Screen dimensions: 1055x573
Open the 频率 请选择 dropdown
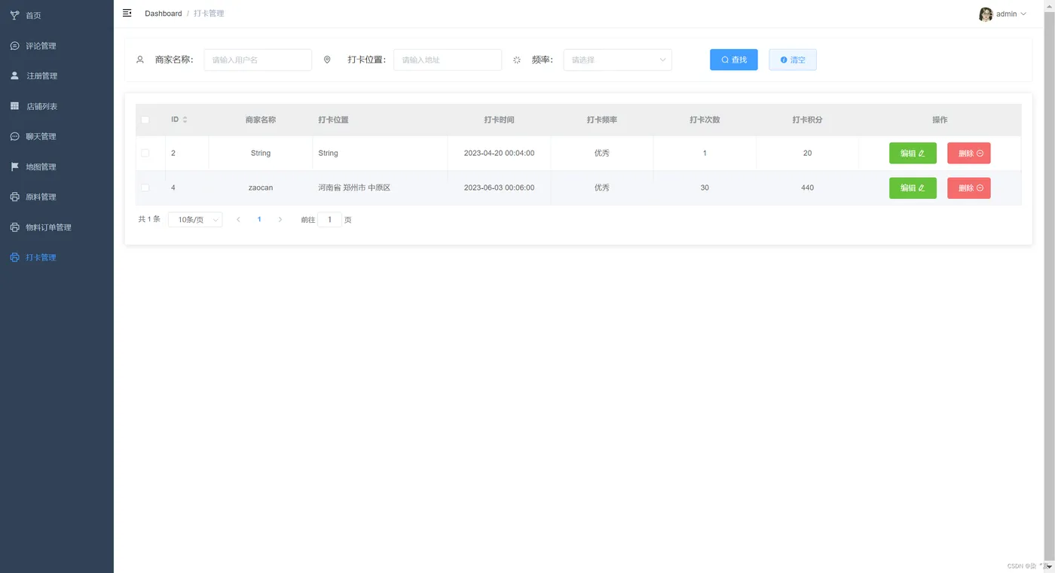tap(617, 59)
